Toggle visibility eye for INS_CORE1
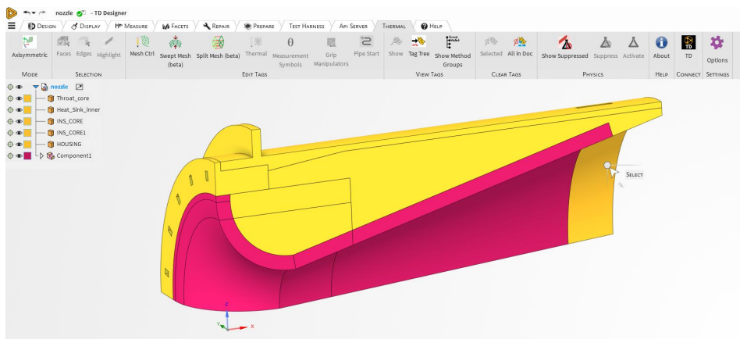Viewport: 740px width, 343px height. click(19, 133)
